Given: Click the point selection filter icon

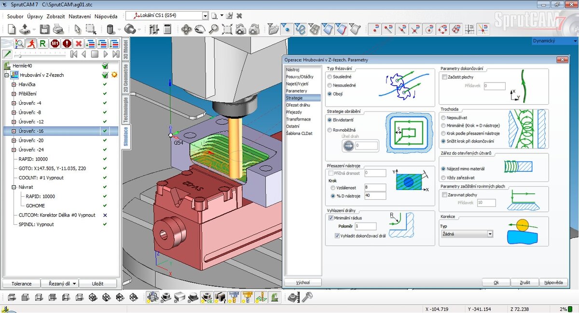Looking at the screenshot, I should pyautogui.click(x=287, y=29).
